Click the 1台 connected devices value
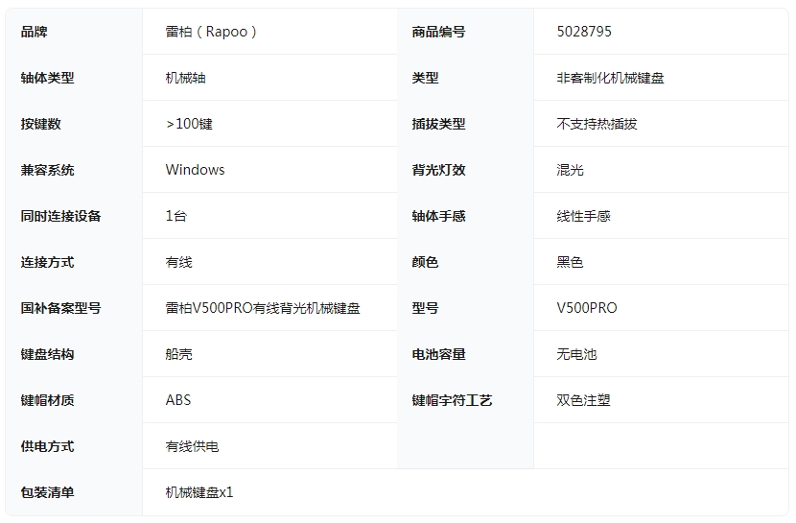 (176, 216)
